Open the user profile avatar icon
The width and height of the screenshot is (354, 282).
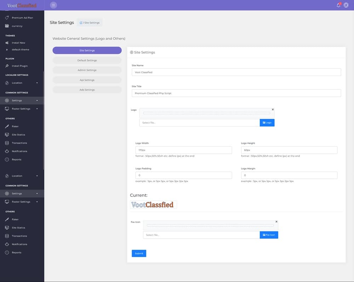click(346, 5)
